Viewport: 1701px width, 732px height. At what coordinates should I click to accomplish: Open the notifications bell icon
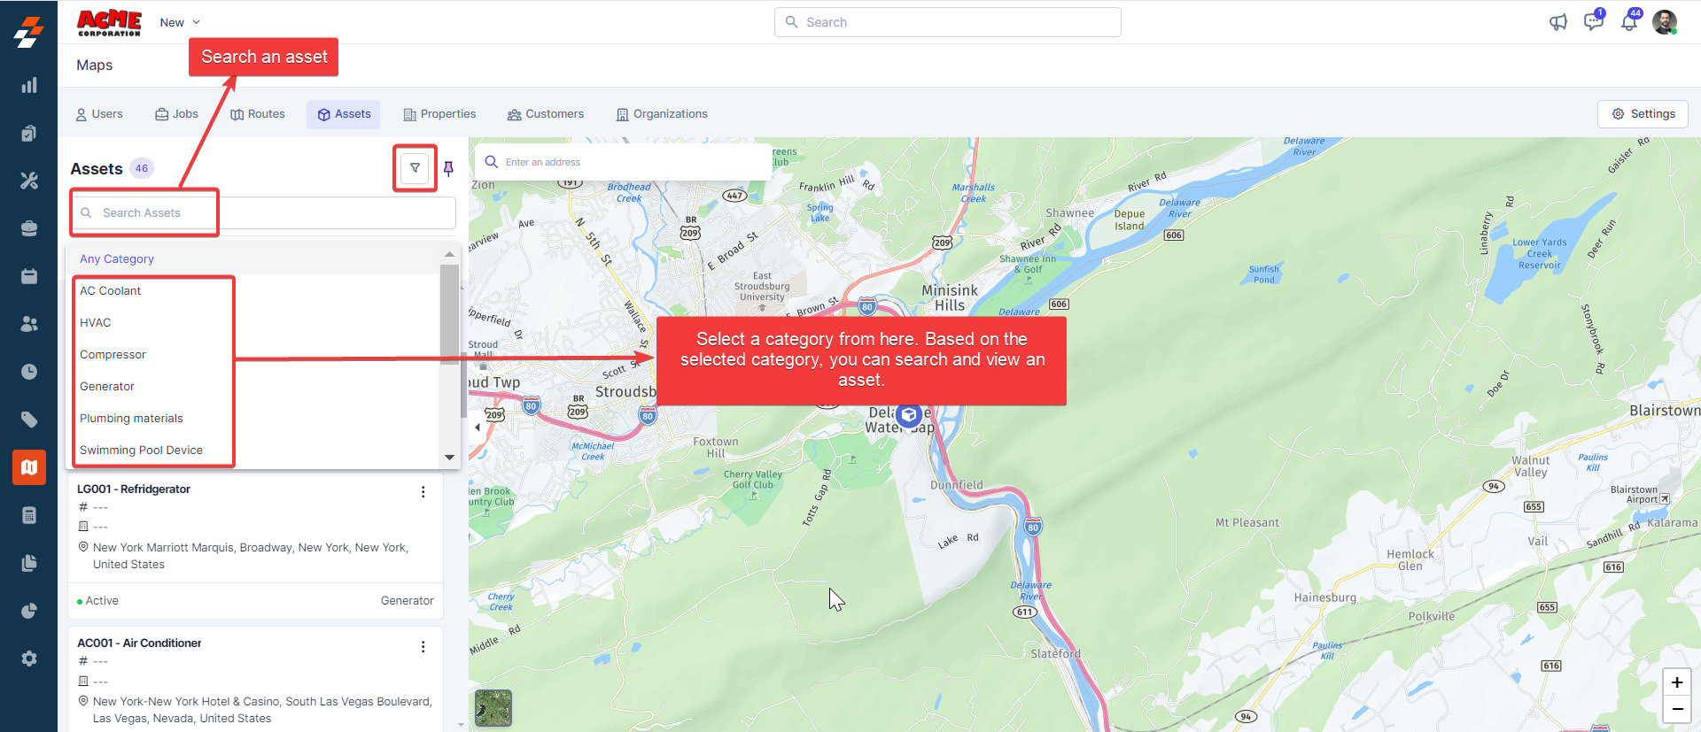[1629, 21]
